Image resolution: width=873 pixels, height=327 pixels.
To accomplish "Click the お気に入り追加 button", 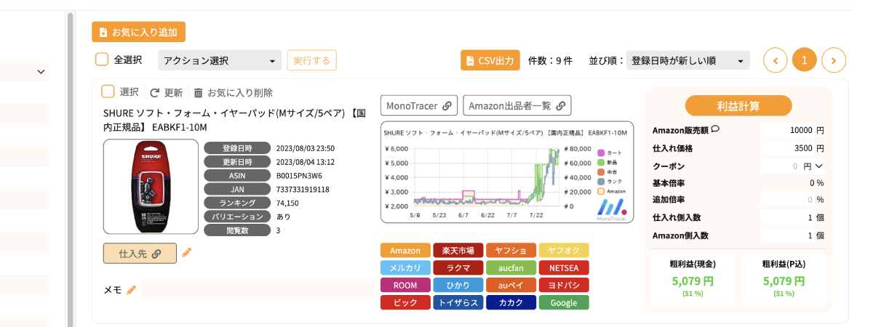I will pos(139,32).
